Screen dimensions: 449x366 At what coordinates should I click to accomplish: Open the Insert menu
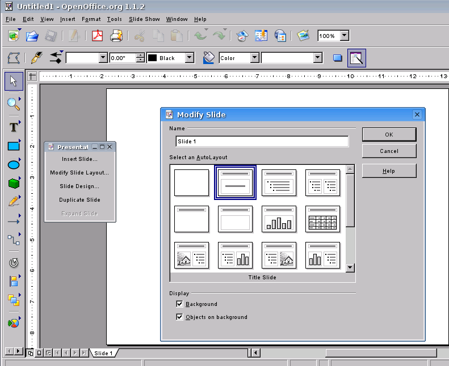tap(68, 19)
